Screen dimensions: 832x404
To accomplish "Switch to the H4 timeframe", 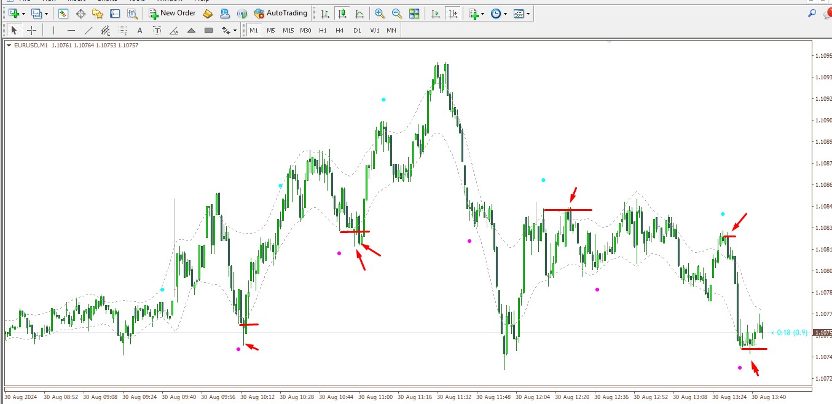I will coord(340,30).
